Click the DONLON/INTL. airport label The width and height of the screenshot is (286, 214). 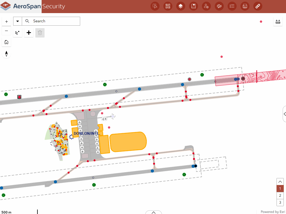click(87, 133)
